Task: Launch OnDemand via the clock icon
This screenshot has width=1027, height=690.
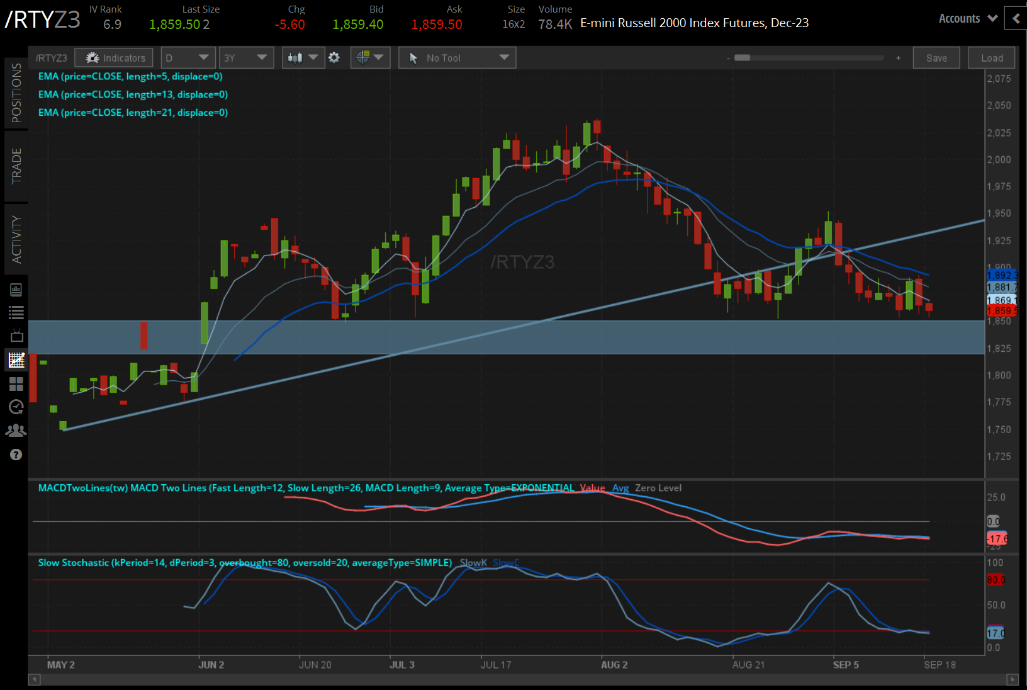Action: (16, 407)
